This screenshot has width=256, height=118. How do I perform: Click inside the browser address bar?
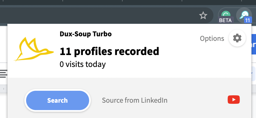pos(98,16)
